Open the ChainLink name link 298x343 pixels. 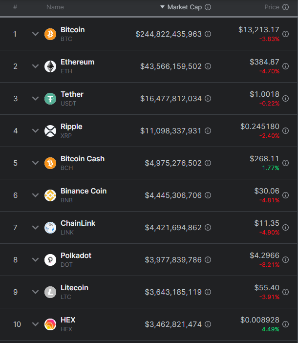78,223
